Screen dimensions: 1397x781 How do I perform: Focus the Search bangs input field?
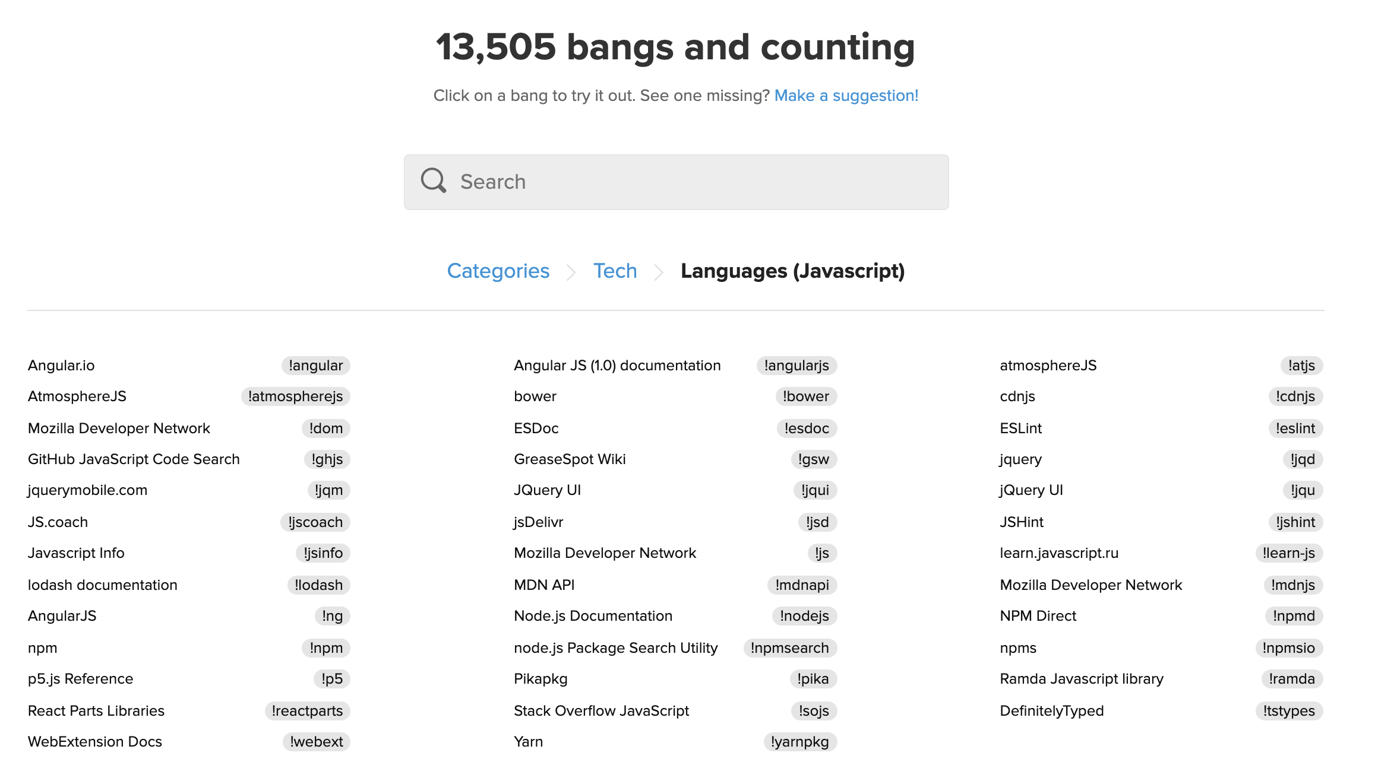tap(676, 182)
